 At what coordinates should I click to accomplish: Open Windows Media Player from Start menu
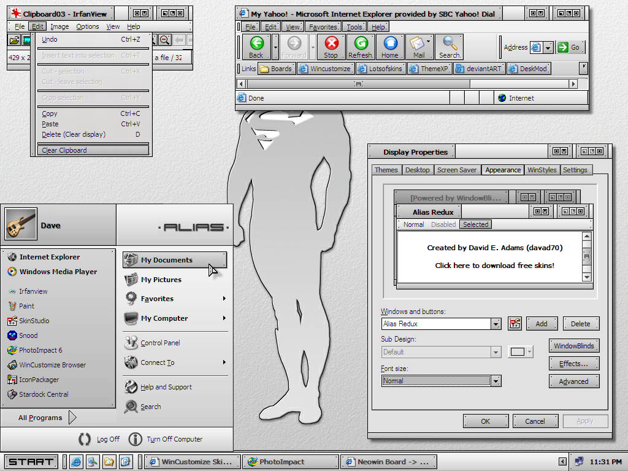58,272
